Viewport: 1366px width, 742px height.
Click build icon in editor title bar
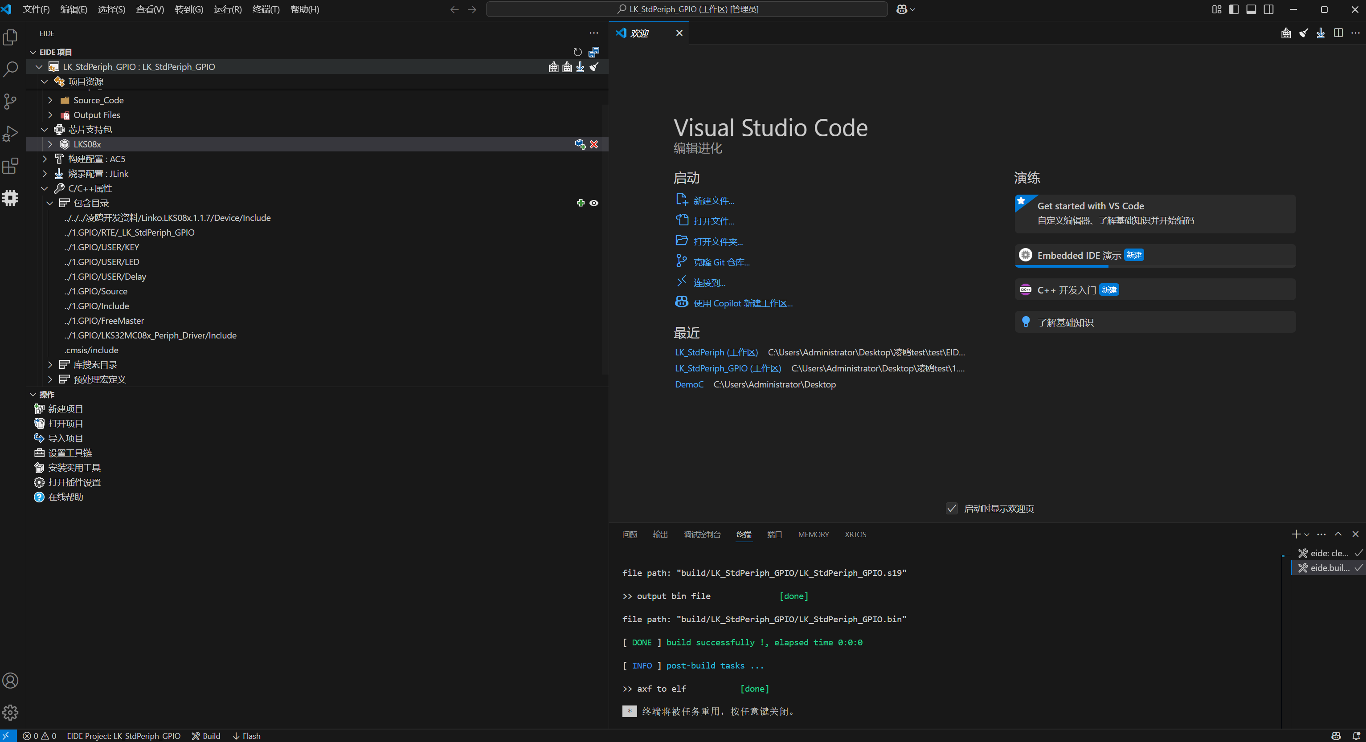coord(1286,33)
